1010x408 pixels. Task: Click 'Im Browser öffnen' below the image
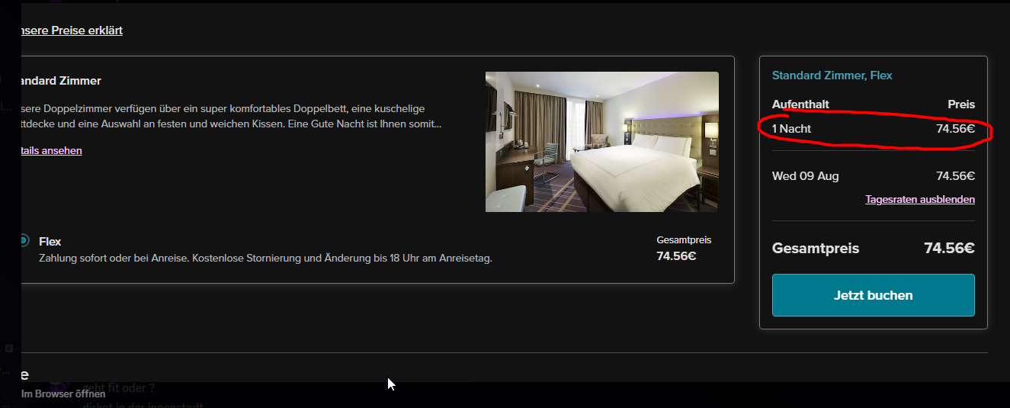pyautogui.click(x=63, y=394)
